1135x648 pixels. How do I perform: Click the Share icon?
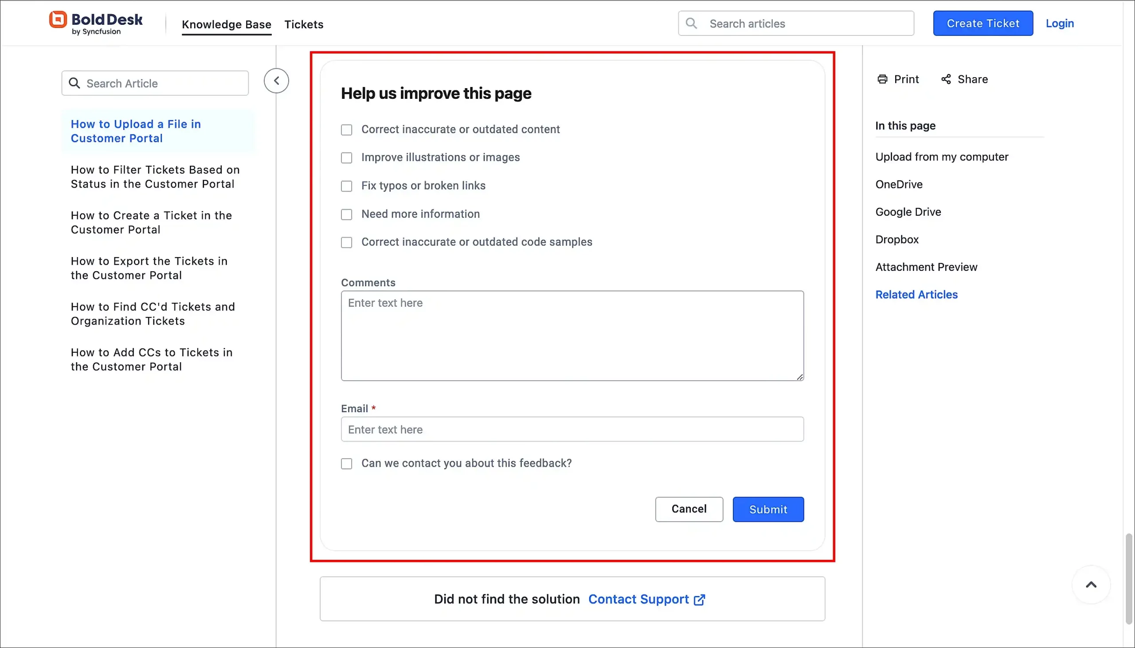pyautogui.click(x=946, y=79)
